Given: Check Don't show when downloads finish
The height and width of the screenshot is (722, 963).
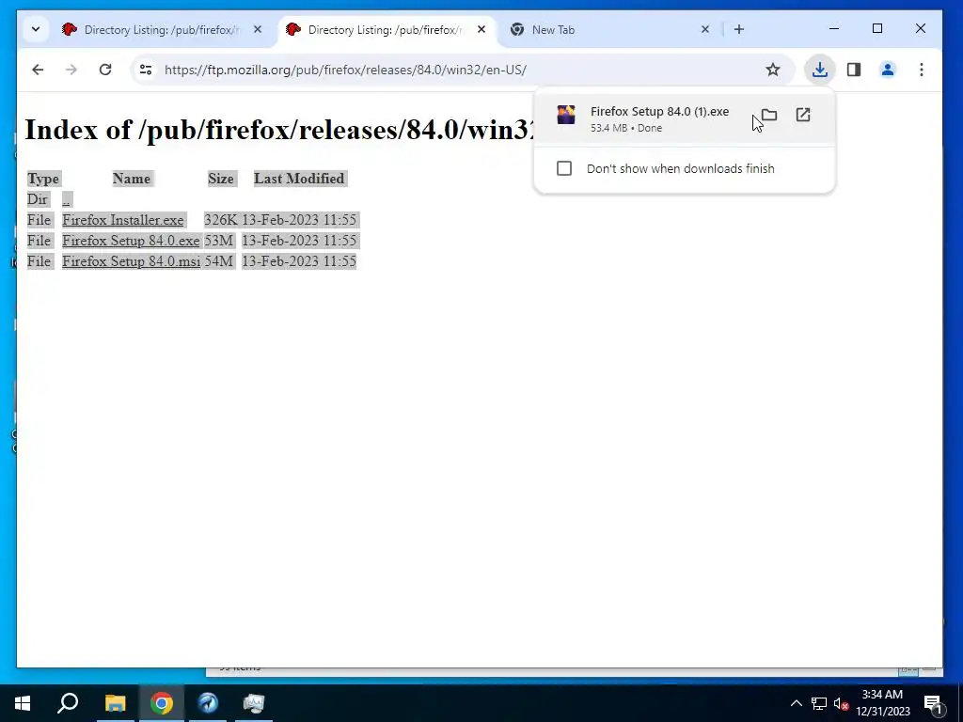Looking at the screenshot, I should coord(564,168).
